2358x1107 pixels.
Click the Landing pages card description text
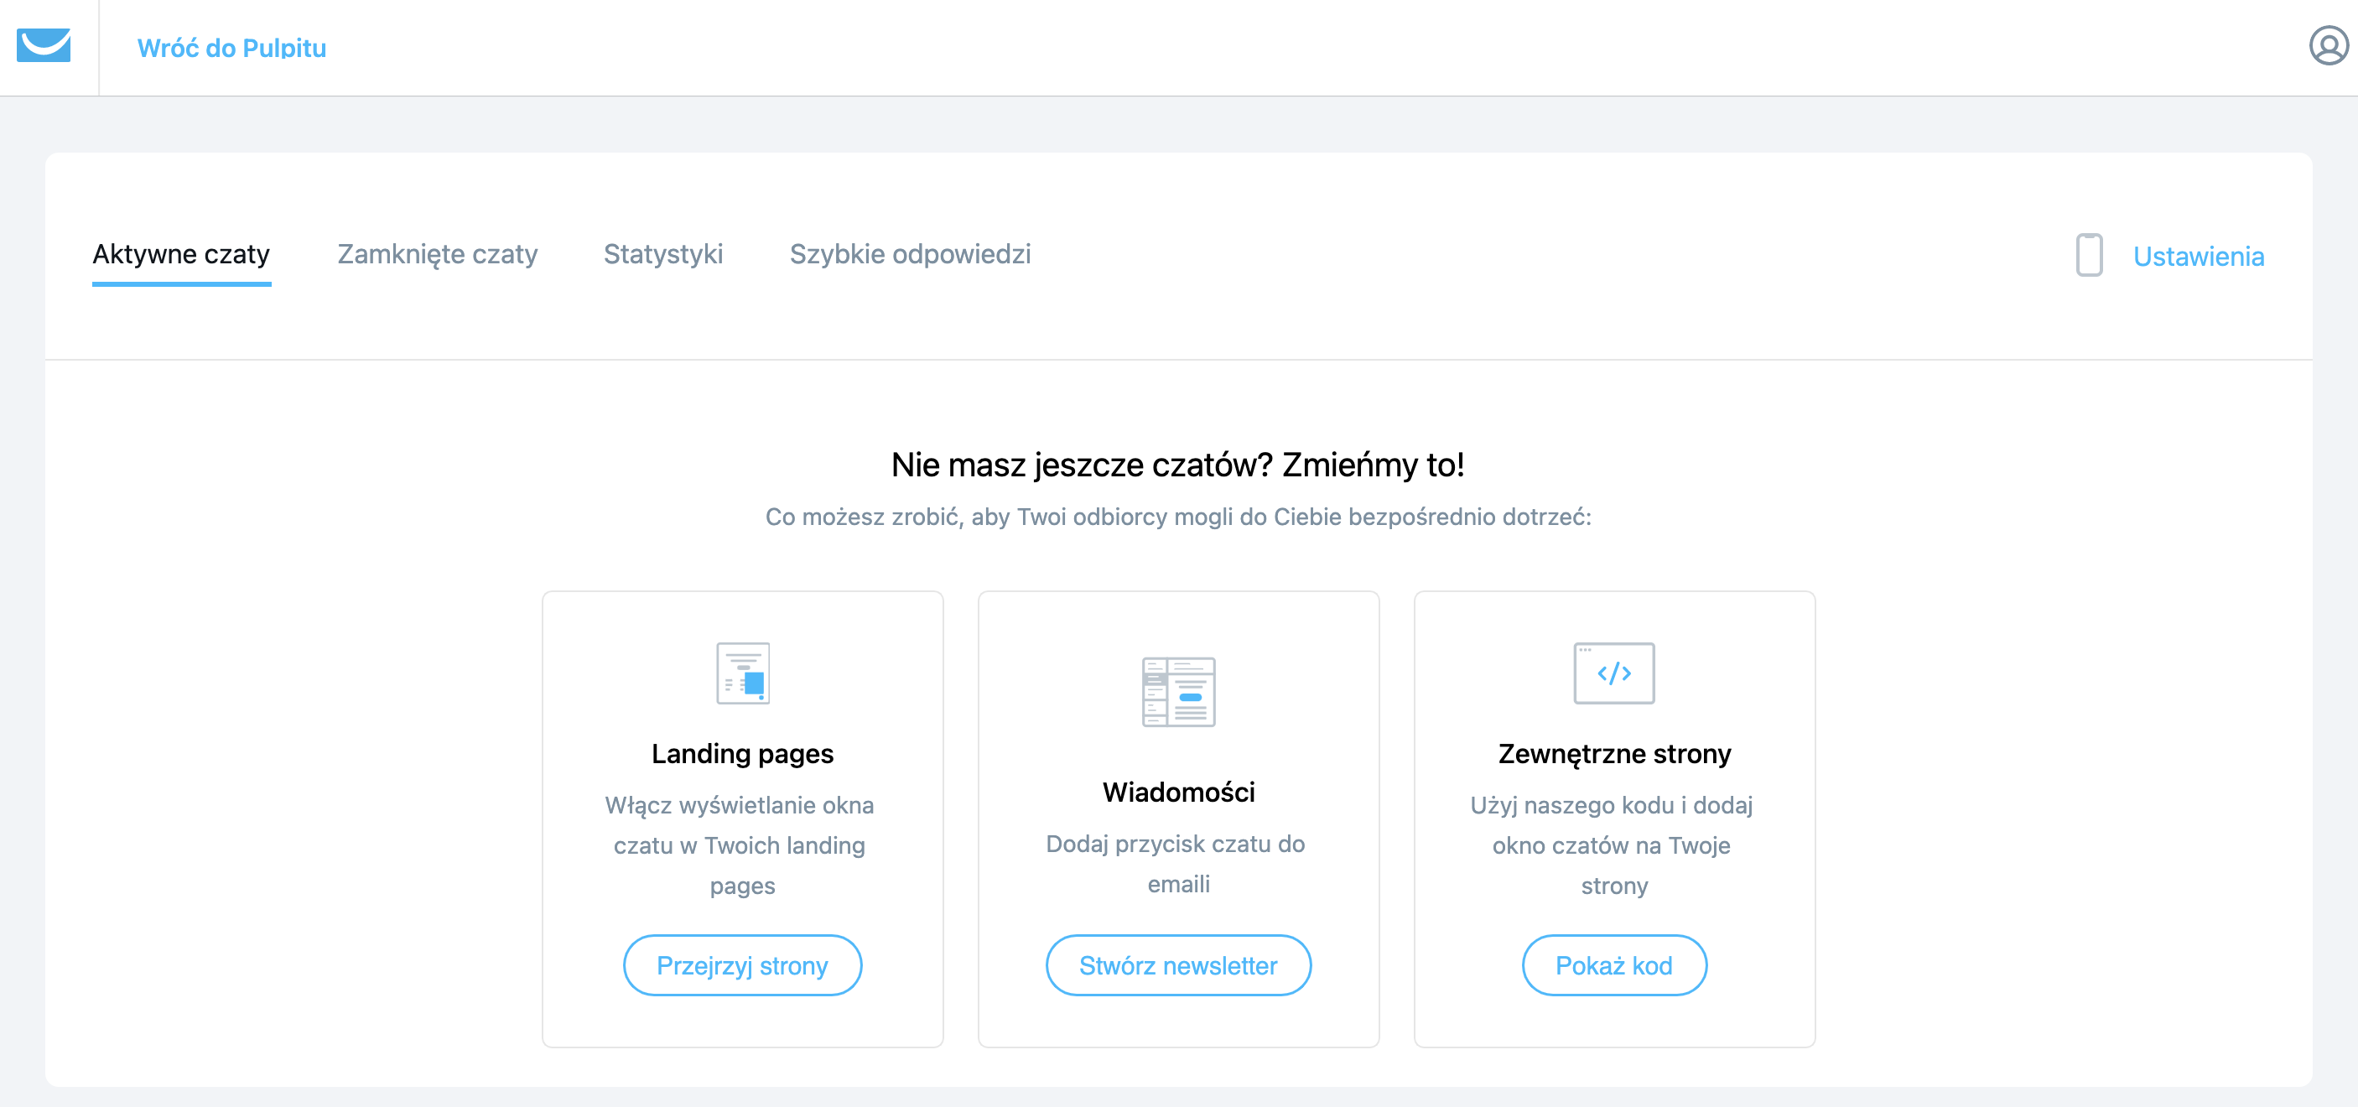coord(740,845)
